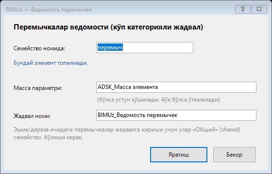Click the highlighted text перемыч
The width and height of the screenshot is (272, 174).
pos(110,47)
